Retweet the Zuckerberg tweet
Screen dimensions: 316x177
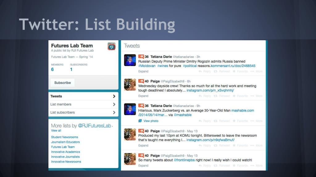click(x=222, y=121)
